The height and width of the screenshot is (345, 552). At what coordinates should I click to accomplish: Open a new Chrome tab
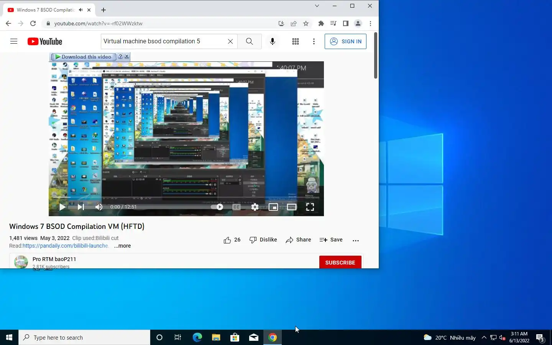tap(103, 10)
